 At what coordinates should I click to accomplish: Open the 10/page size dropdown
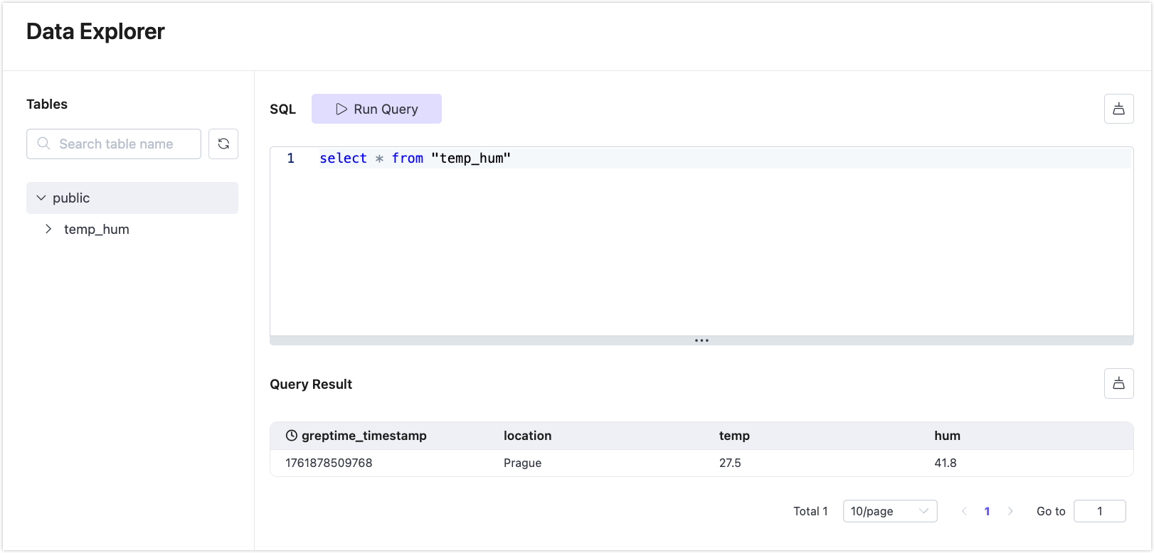(x=890, y=511)
